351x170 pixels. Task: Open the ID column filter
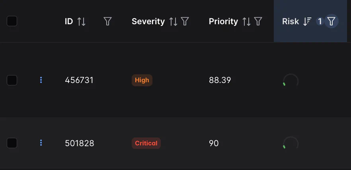point(107,21)
